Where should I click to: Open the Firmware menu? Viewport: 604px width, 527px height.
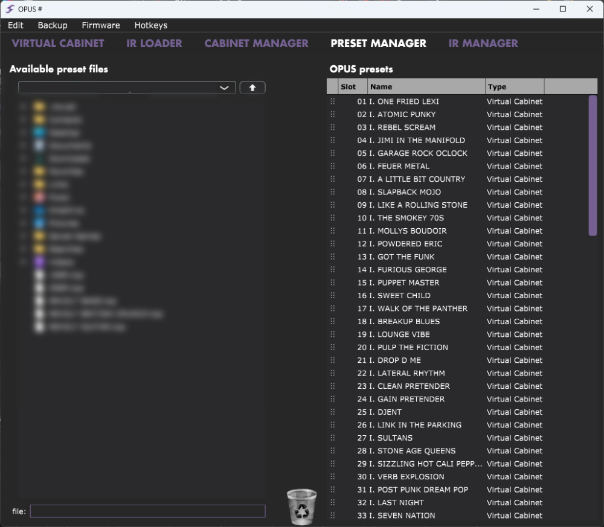pos(101,25)
